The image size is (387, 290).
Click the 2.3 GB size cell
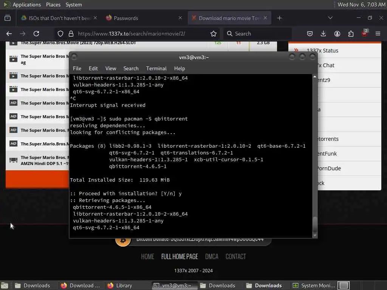coord(263,43)
